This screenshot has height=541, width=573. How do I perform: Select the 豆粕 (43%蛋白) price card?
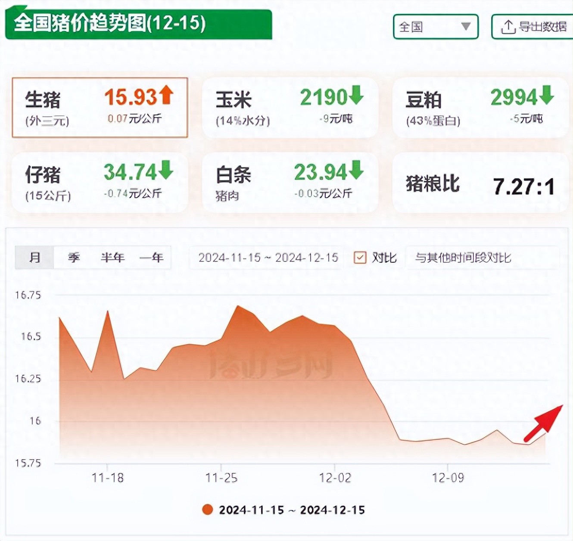480,108
